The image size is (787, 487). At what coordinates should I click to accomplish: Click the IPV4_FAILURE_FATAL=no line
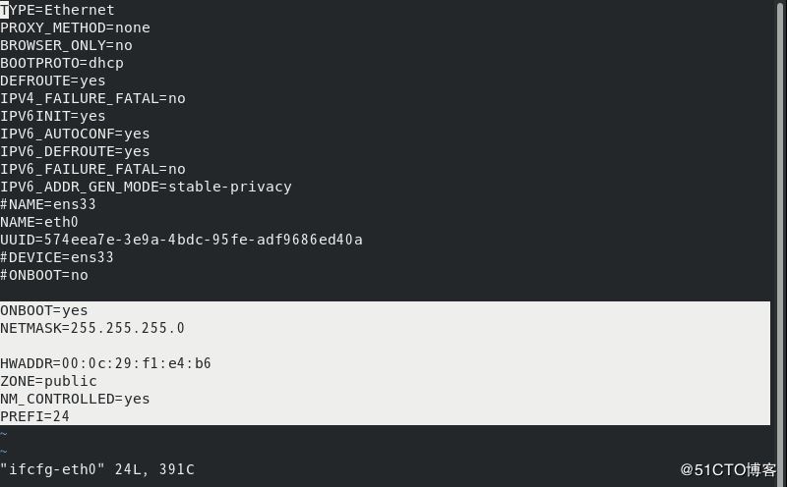pos(92,98)
